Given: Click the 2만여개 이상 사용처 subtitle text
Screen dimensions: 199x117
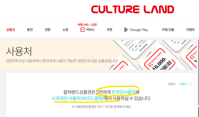Looking at the screenshot, I should 62,61.
